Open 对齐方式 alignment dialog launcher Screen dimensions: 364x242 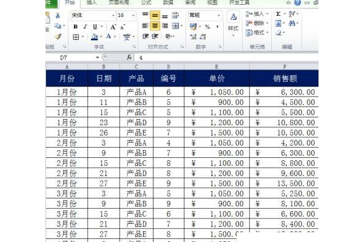(182, 47)
